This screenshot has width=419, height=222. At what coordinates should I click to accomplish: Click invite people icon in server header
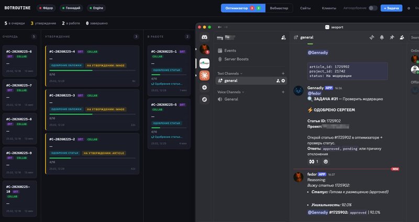[x=283, y=38]
